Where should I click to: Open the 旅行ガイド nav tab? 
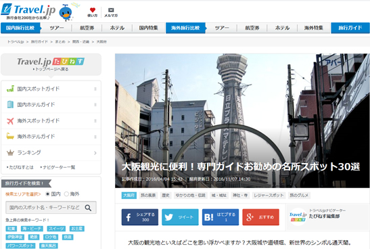click(x=350, y=28)
